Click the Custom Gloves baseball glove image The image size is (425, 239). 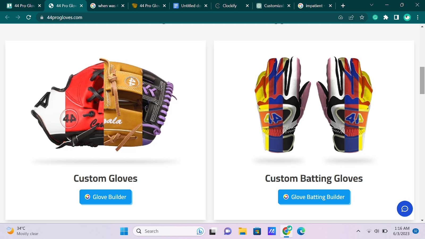click(104, 104)
